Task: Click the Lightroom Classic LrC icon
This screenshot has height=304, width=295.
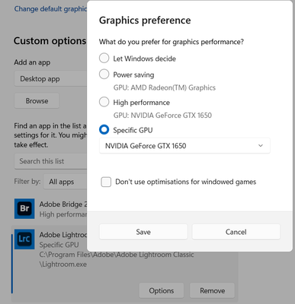Action: click(x=24, y=239)
